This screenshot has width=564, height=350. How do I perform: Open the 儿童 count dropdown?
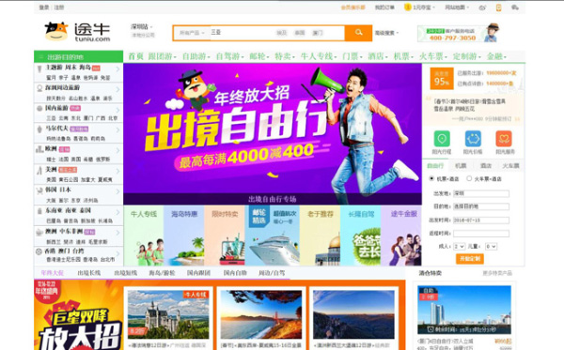(x=491, y=247)
